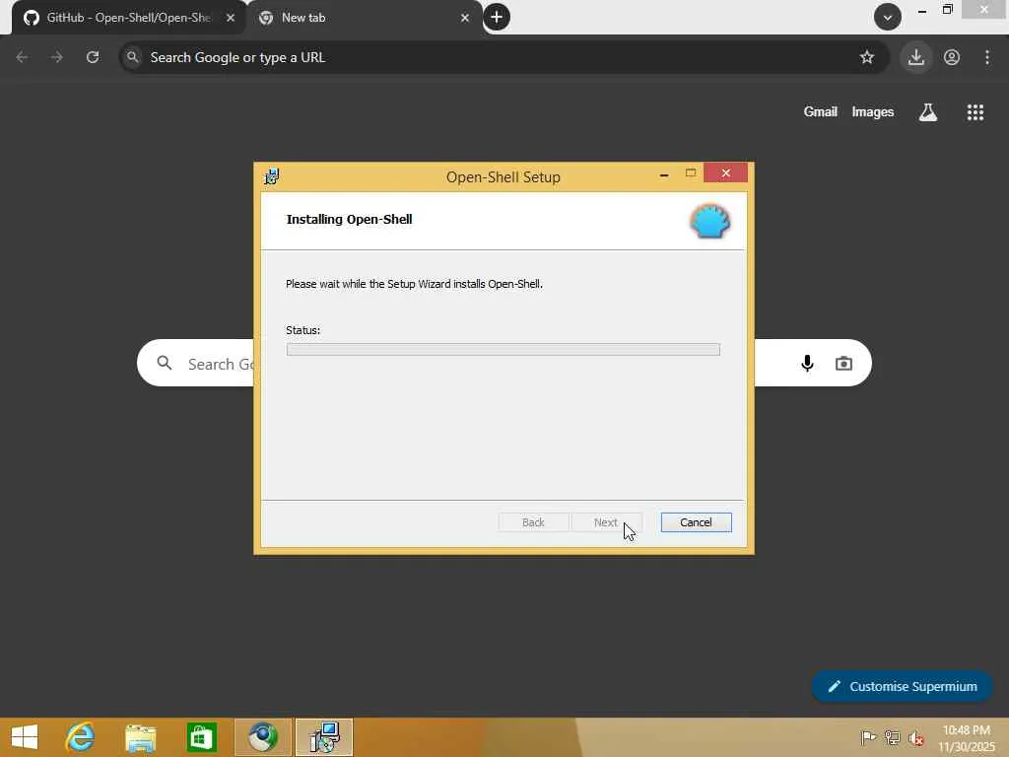
Task: Open Action Center flag icon
Action: point(868,737)
